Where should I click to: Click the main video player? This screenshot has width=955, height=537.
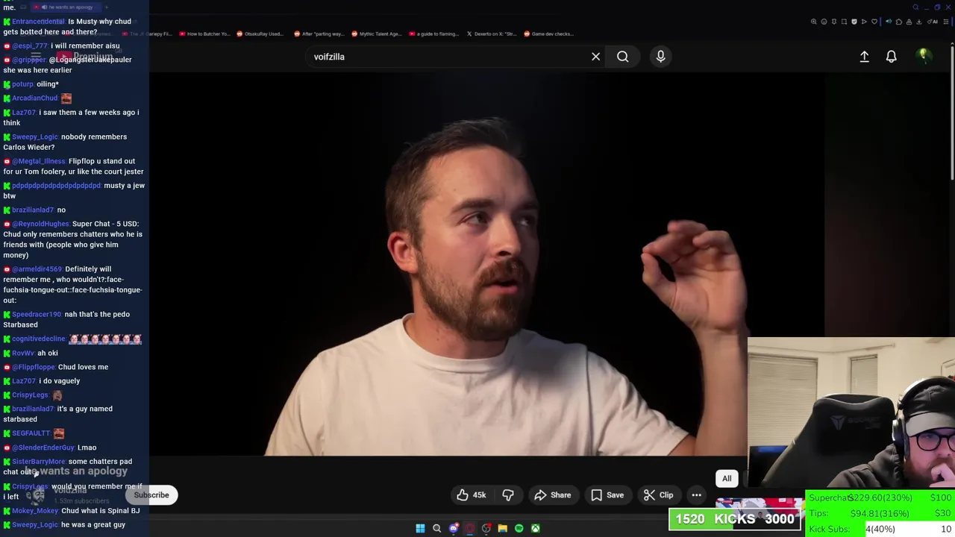coord(487,265)
